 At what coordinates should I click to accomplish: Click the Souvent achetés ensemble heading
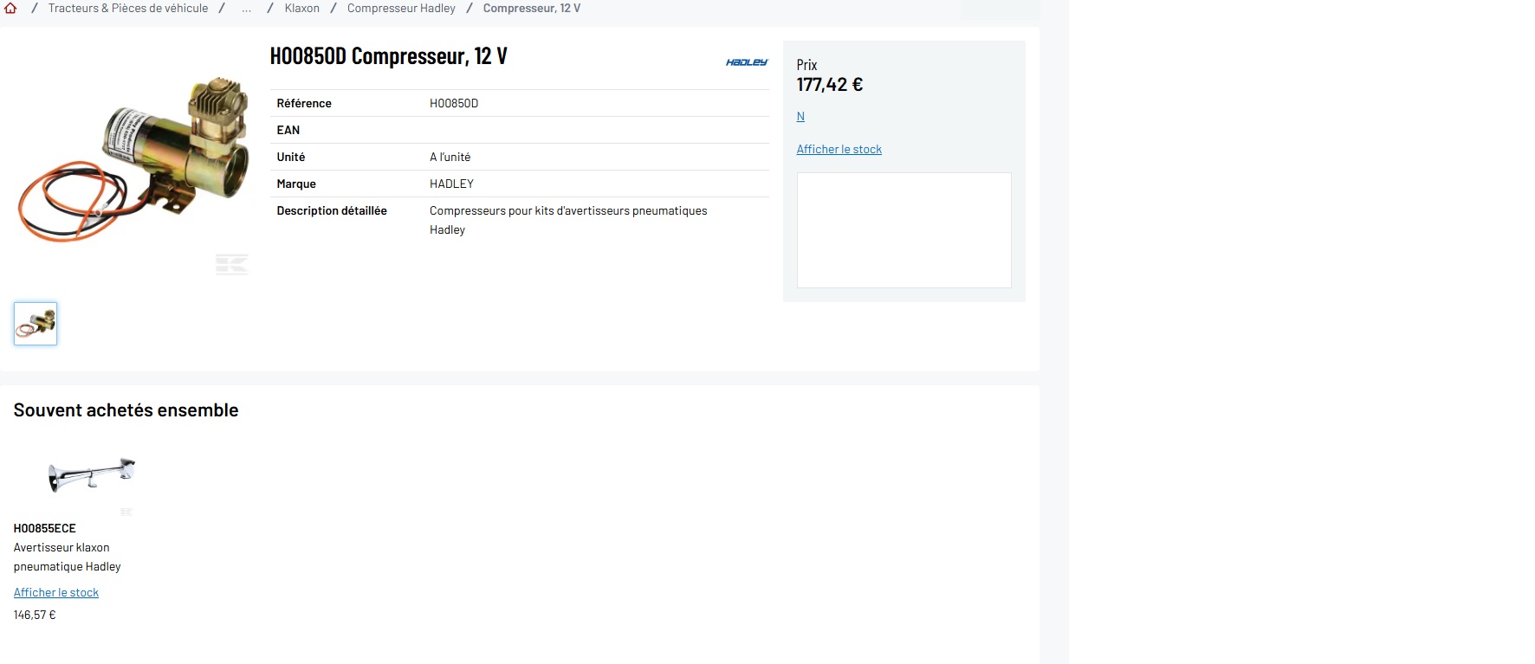tap(126, 410)
